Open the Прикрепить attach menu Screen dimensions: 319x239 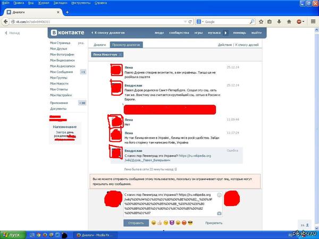pos(213,223)
